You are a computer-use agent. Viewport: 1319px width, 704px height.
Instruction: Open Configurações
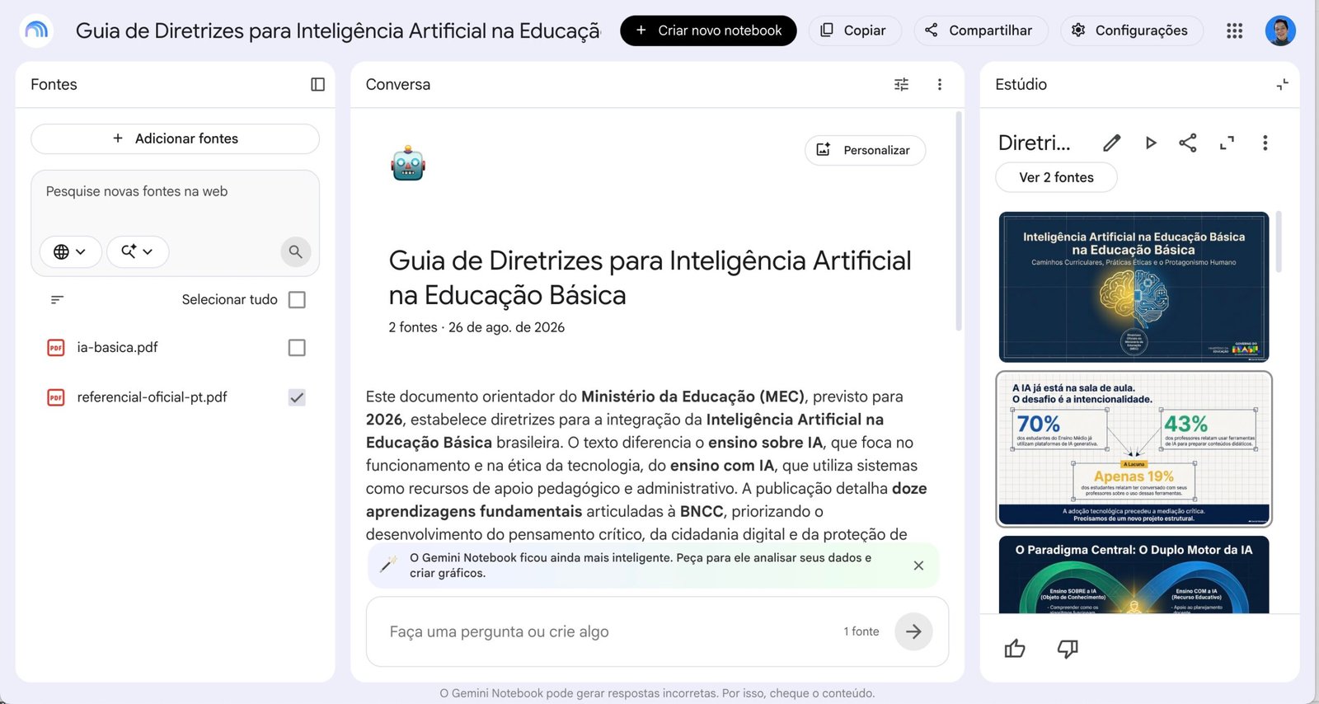[1130, 31]
